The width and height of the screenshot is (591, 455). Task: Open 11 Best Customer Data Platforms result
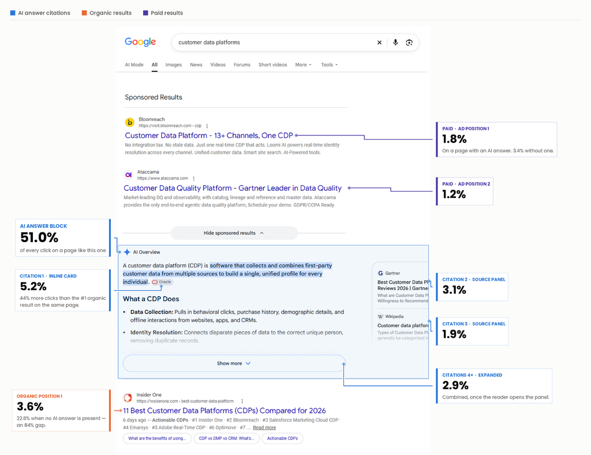tap(225, 411)
